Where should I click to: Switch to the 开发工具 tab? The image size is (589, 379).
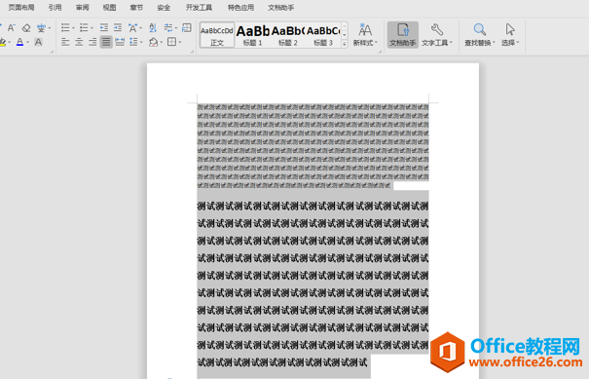(x=199, y=8)
